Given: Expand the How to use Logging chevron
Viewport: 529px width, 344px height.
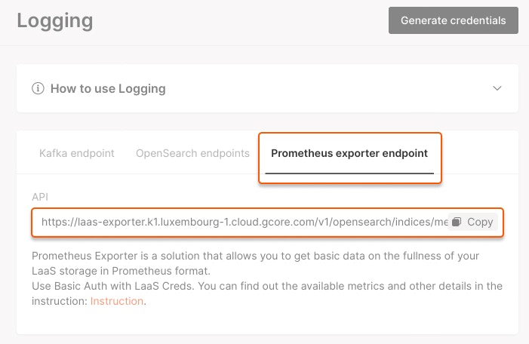Looking at the screenshot, I should pos(497,88).
